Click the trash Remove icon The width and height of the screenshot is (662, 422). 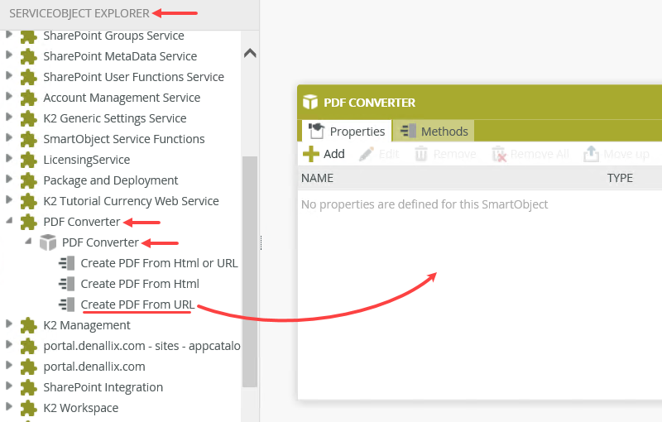421,154
